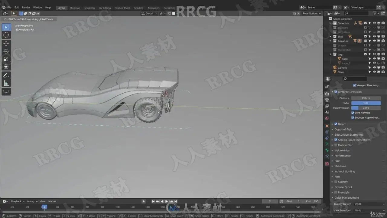Open the Display Device sRGB dropdown
The image size is (387, 218).
tap(369, 204)
